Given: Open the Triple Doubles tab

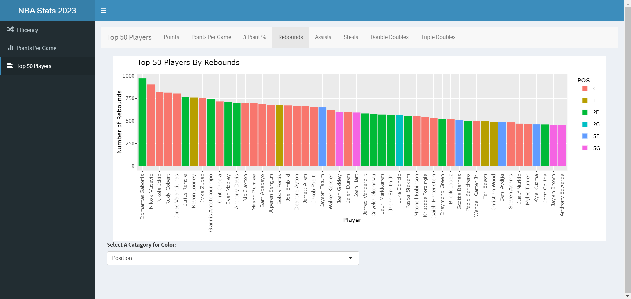Looking at the screenshot, I should click(x=438, y=37).
